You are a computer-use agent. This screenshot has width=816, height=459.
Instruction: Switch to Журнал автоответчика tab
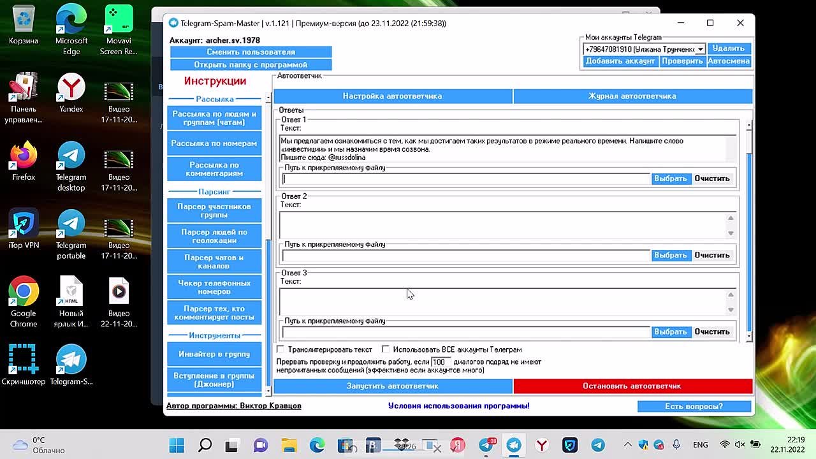(632, 96)
